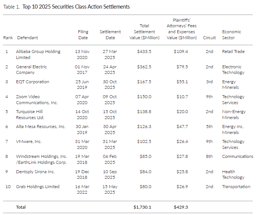Select the VMware, Inc. defendant cell
This screenshot has height=215, width=259.
point(29,141)
